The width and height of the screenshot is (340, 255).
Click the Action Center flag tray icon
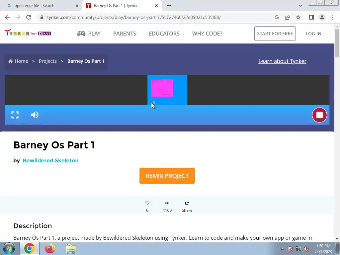(x=291, y=249)
